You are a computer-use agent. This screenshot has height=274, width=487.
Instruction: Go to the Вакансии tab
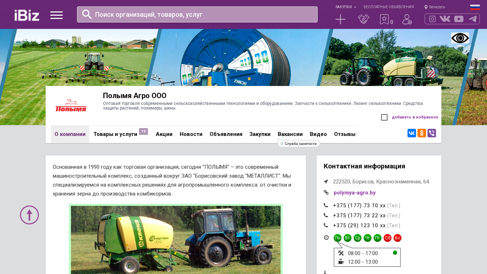click(290, 134)
